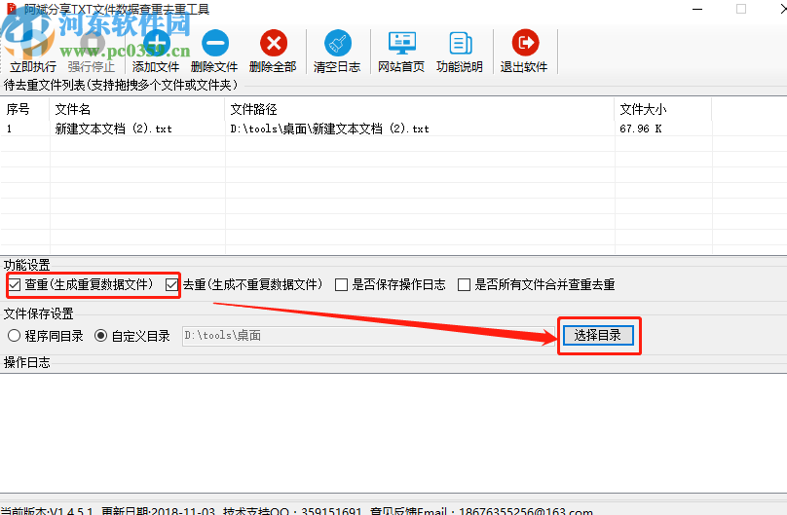Remove selected file via 删除文件
This screenshot has width=787, height=515.
[214, 53]
